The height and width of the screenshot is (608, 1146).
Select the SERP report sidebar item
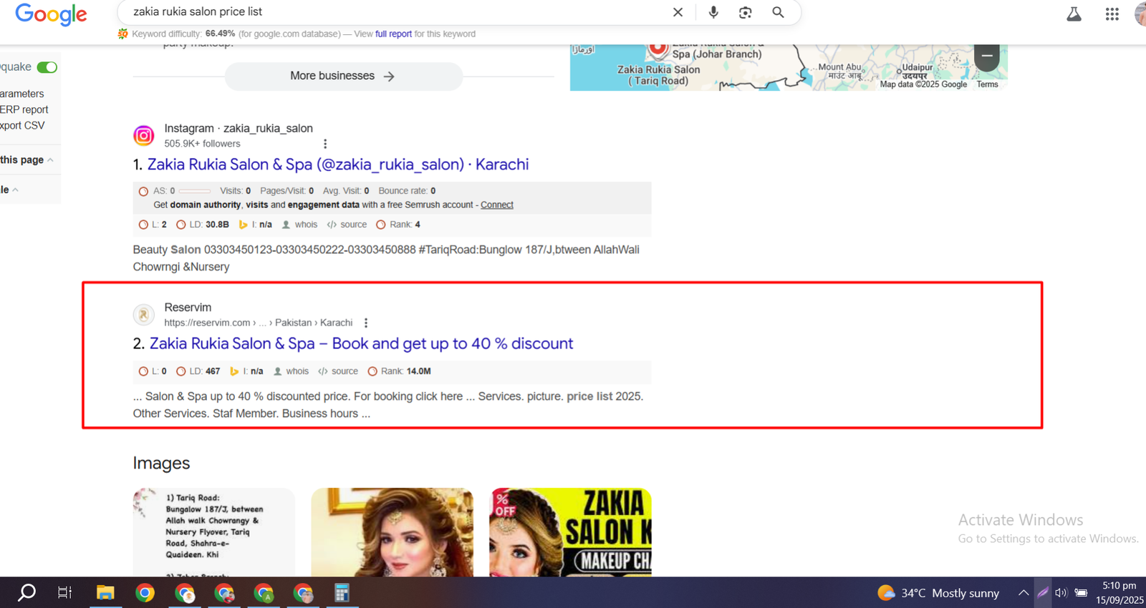[x=24, y=110]
